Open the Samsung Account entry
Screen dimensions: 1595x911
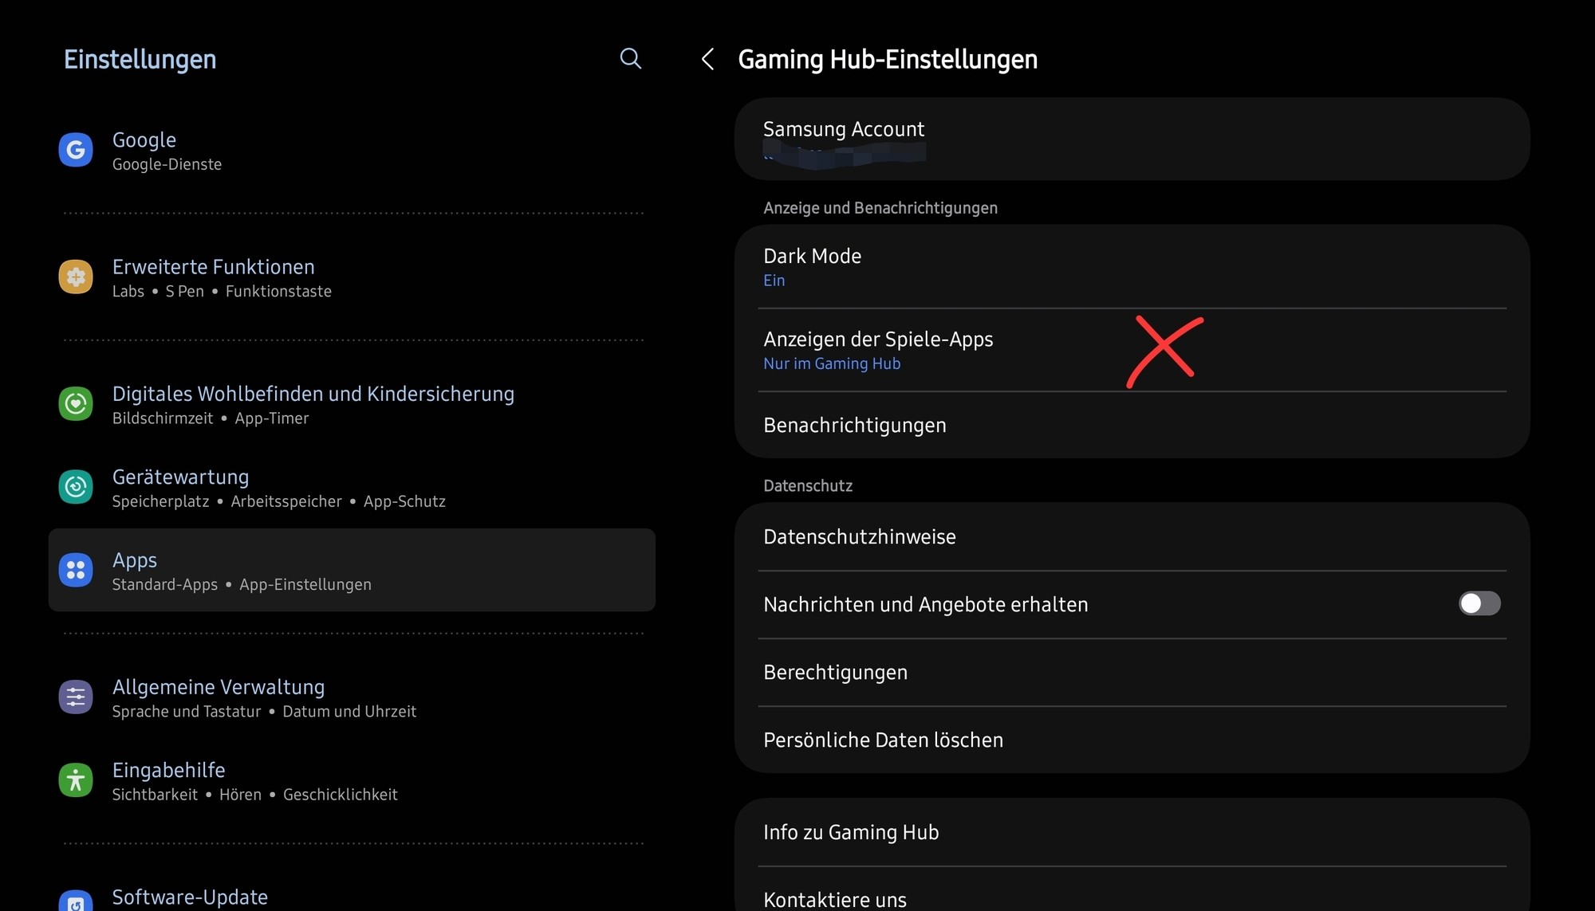click(x=844, y=139)
